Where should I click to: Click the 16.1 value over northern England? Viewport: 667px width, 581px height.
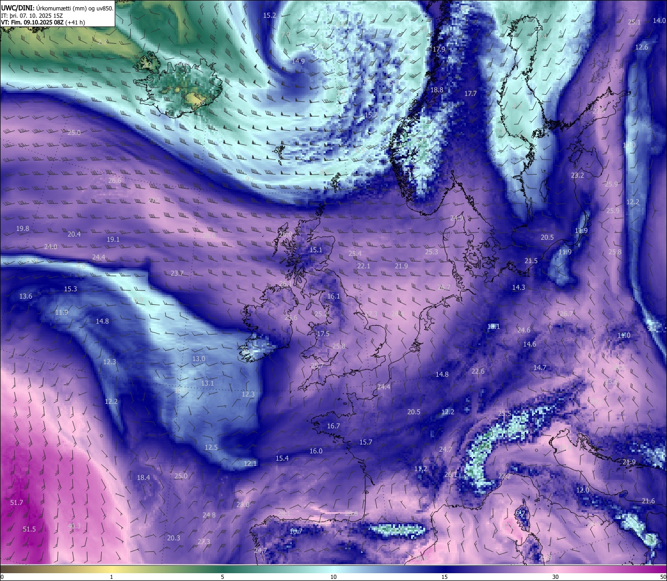tap(333, 296)
